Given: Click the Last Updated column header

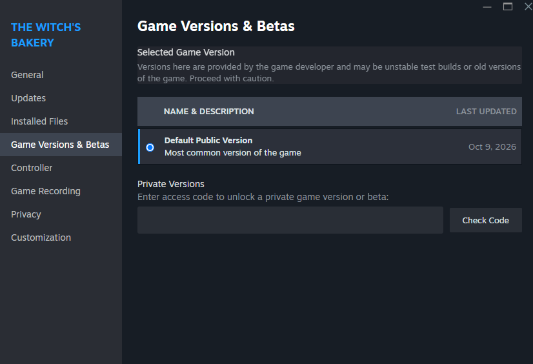Looking at the screenshot, I should [486, 112].
